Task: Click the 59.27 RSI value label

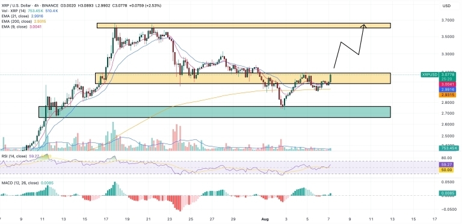Action: [x=448, y=165]
